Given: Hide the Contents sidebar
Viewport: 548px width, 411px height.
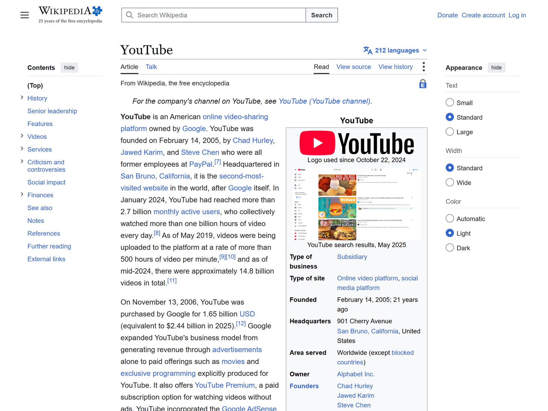Looking at the screenshot, I should (x=69, y=67).
